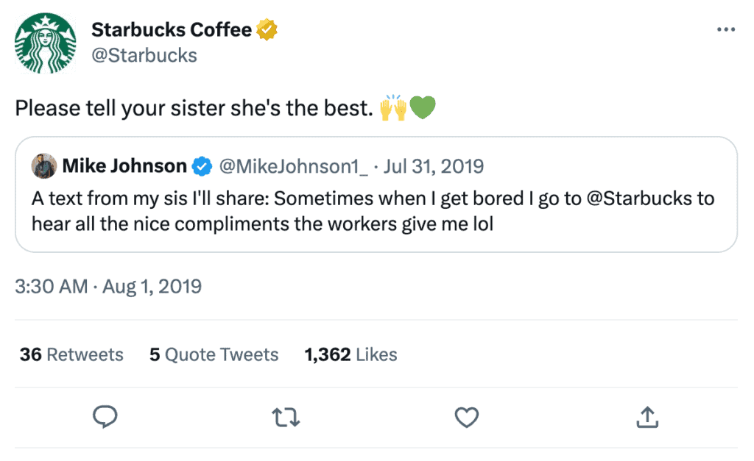The width and height of the screenshot is (754, 461).
Task: Click the share upload icon
Action: tap(646, 418)
